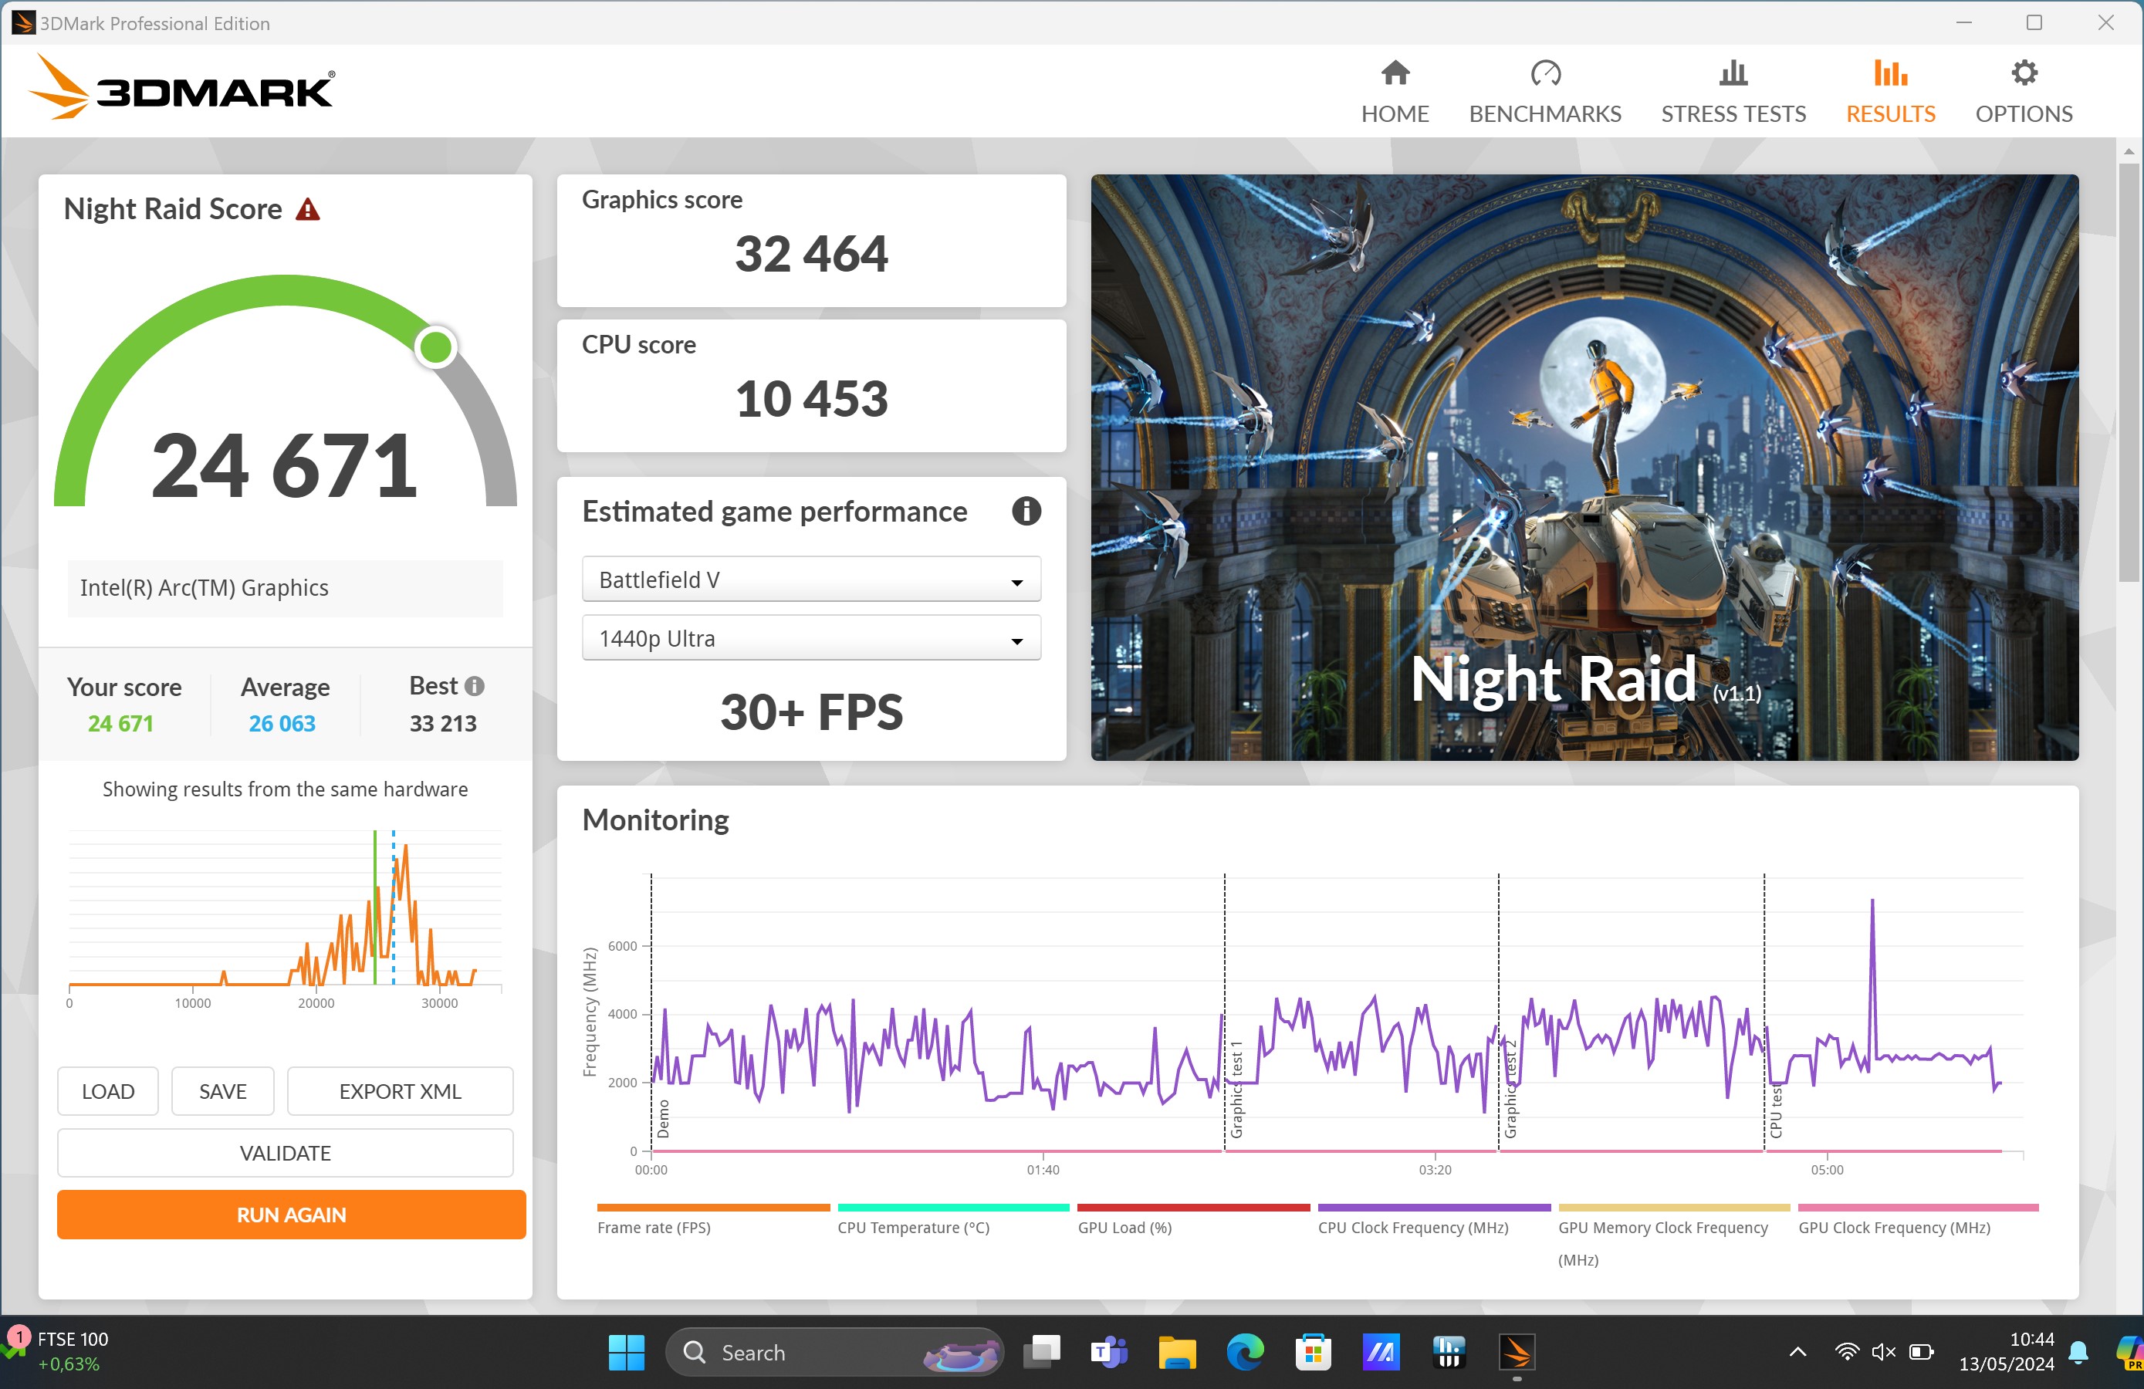The image size is (2144, 1389).
Task: Click the EXPORT XML button
Action: (400, 1091)
